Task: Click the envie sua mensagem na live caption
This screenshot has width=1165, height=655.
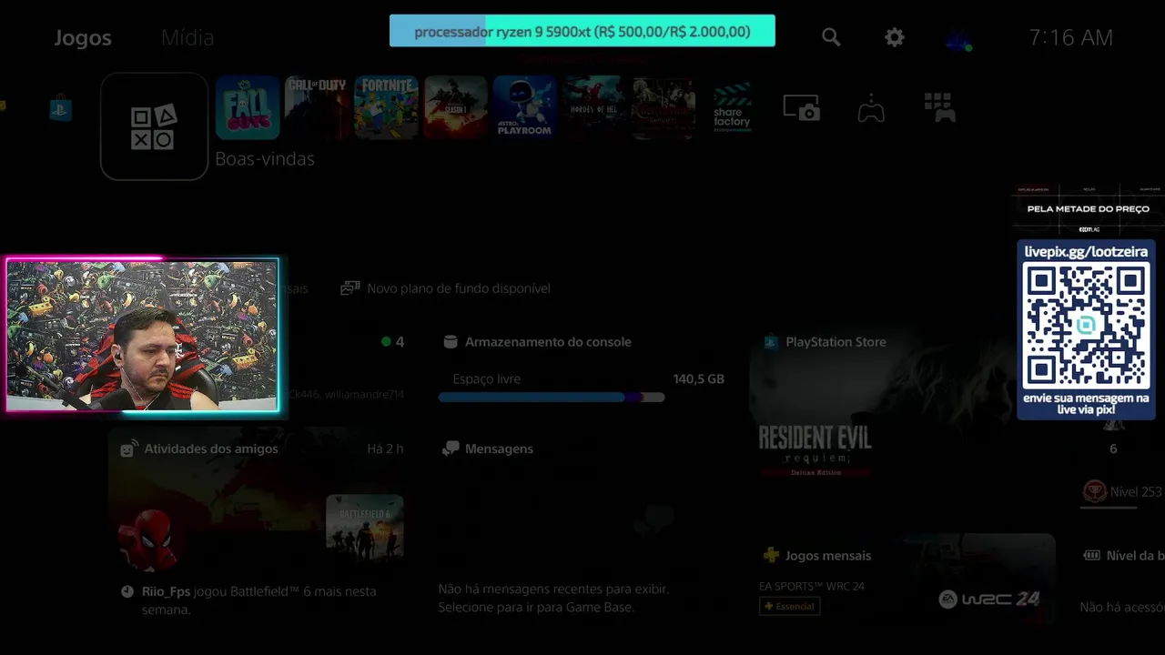Action: click(1086, 404)
